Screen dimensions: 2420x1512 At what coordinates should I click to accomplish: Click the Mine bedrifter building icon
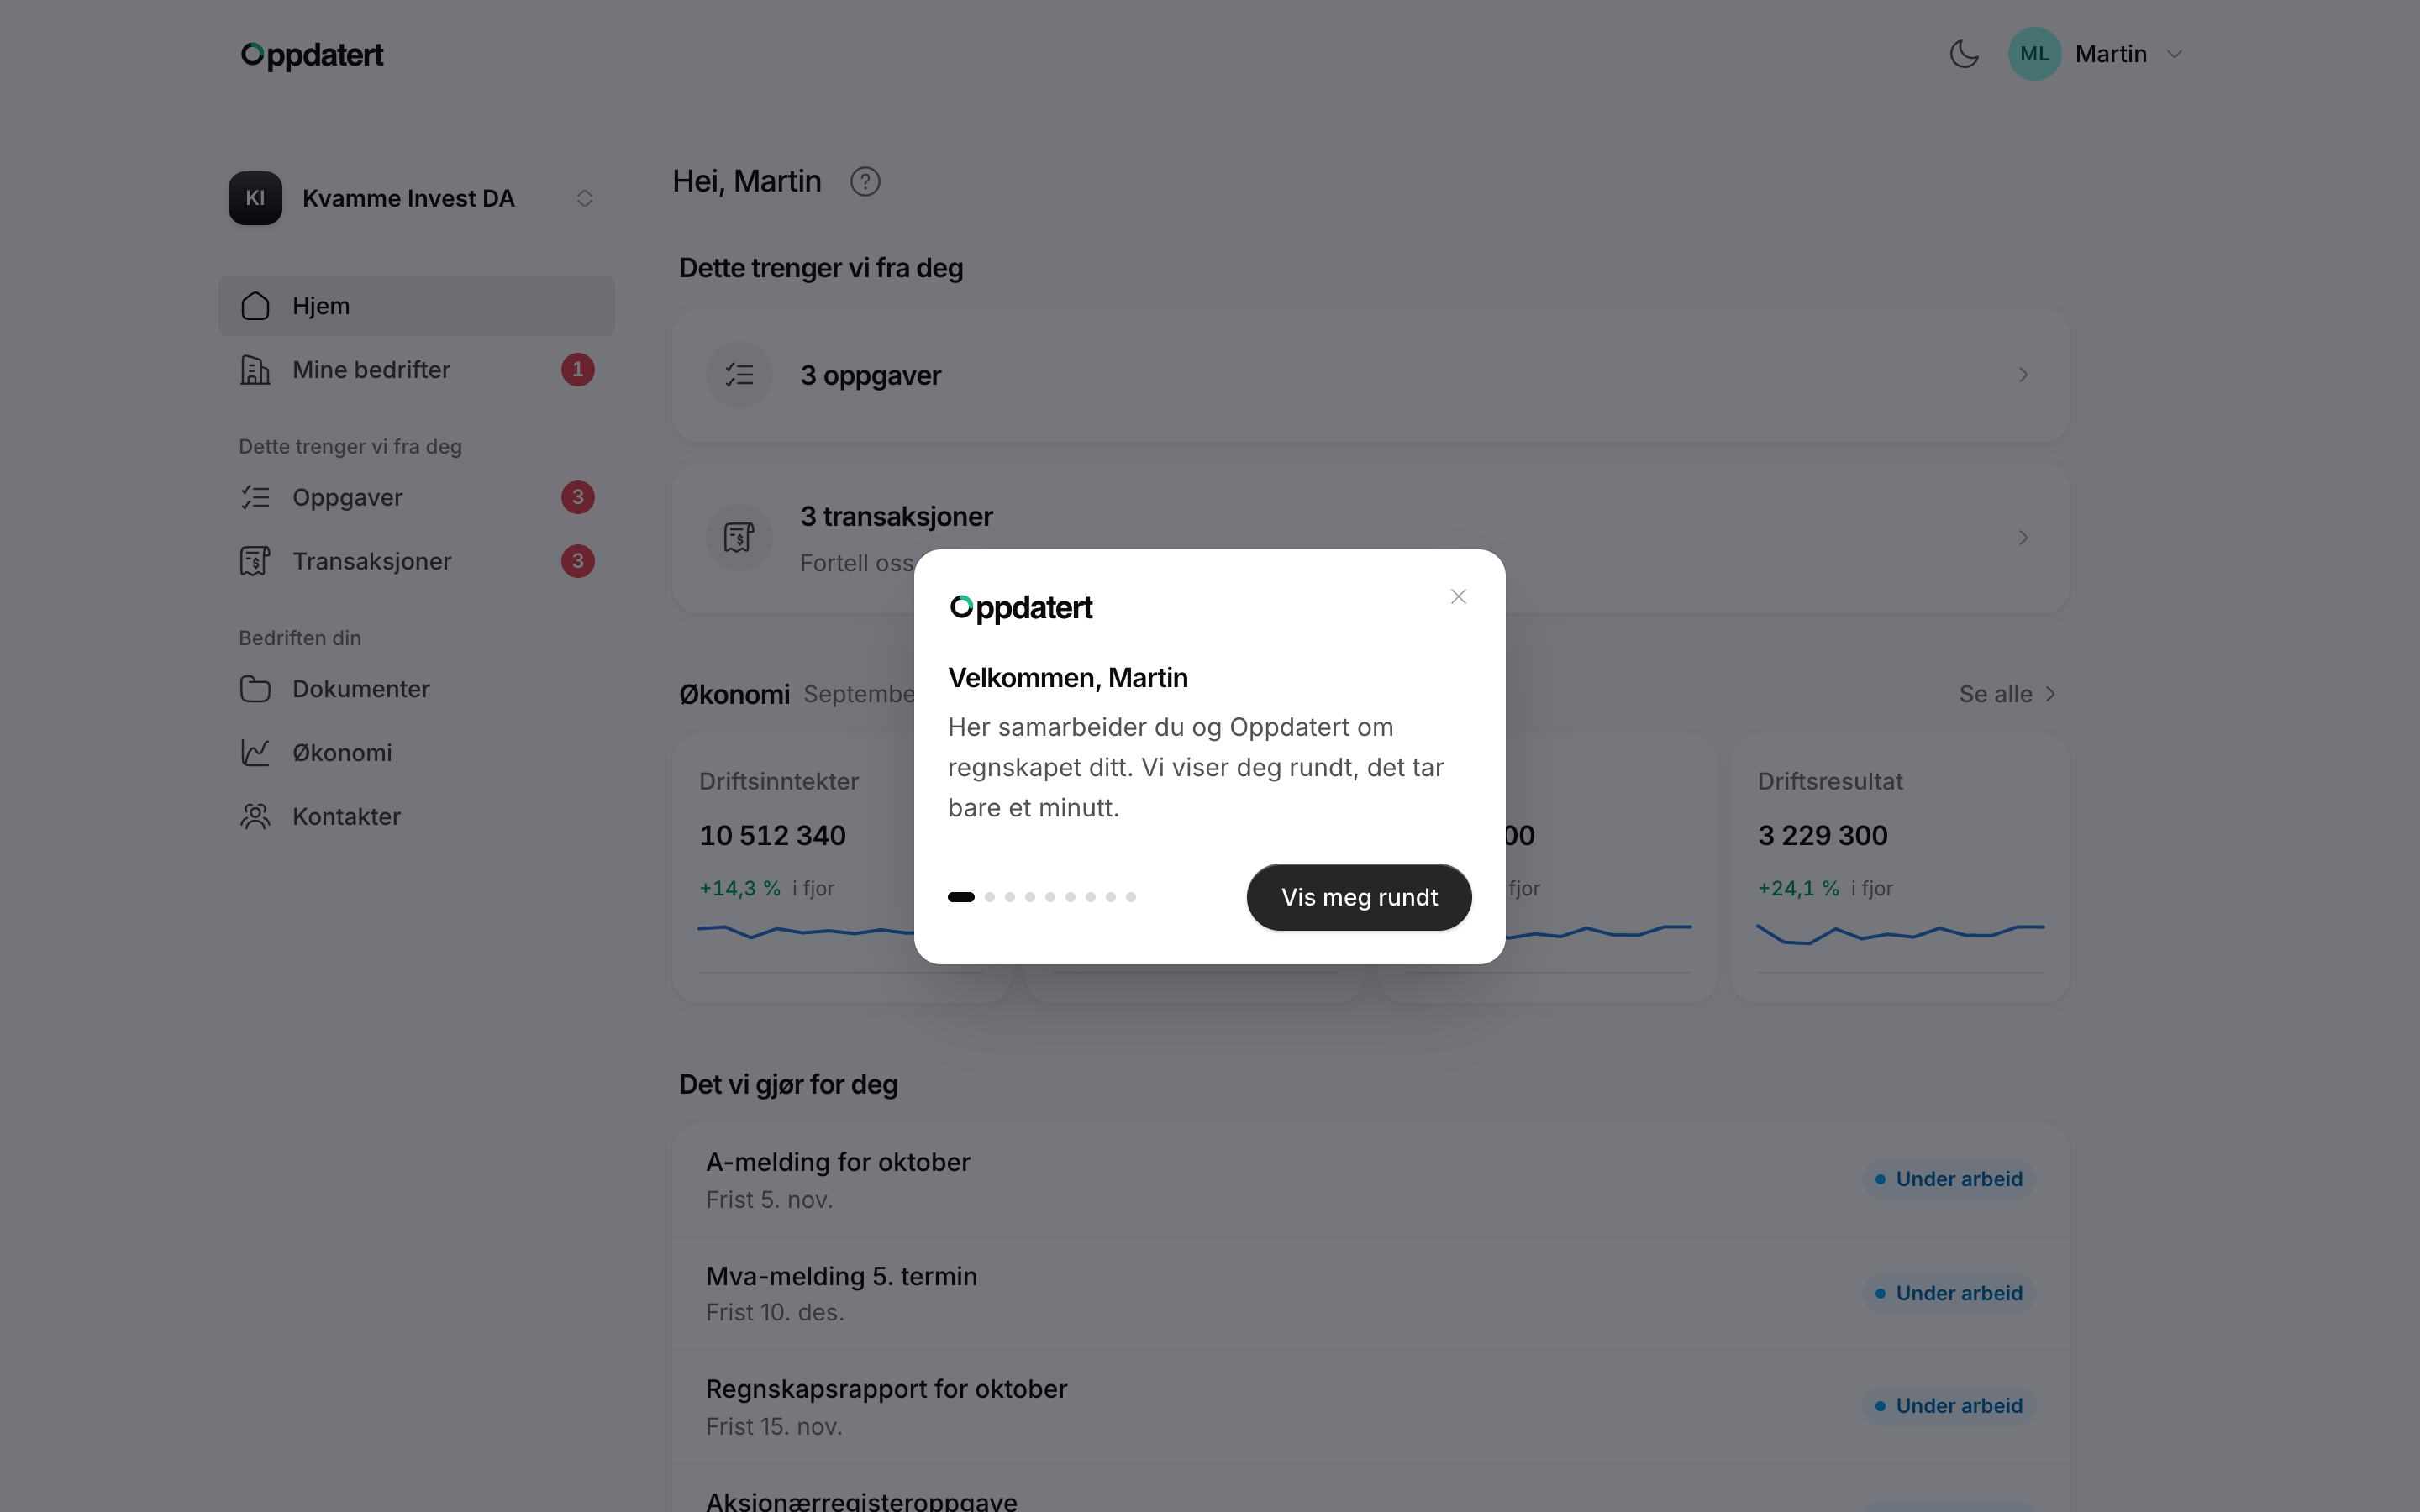[255, 370]
